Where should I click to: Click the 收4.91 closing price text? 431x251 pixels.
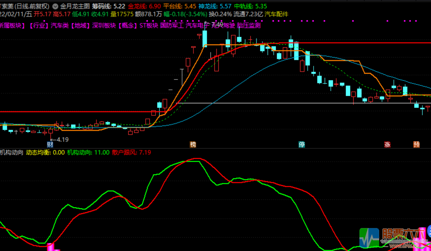[100, 14]
